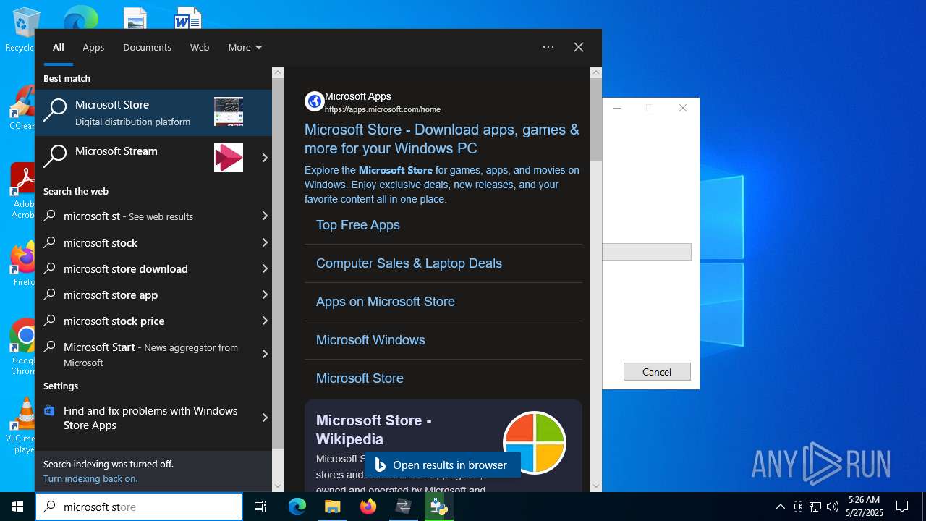926x521 pixels.
Task: Open Microsoft Store - Wikipedia card title
Action: tap(373, 430)
